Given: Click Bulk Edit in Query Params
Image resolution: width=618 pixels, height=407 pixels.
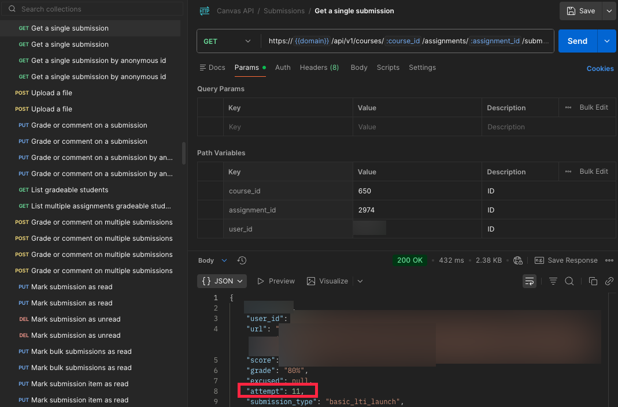Looking at the screenshot, I should pos(594,107).
